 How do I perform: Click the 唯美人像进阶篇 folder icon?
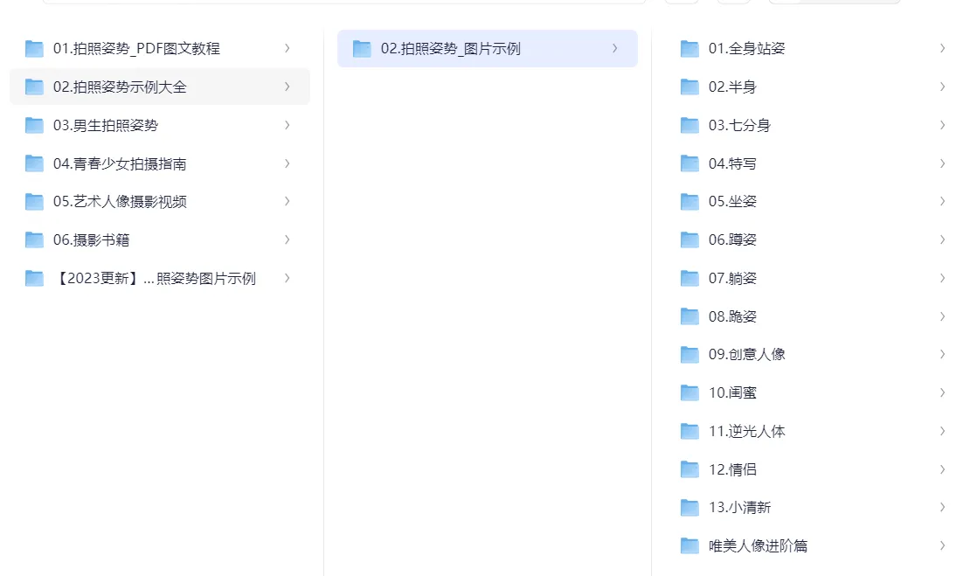[689, 545]
